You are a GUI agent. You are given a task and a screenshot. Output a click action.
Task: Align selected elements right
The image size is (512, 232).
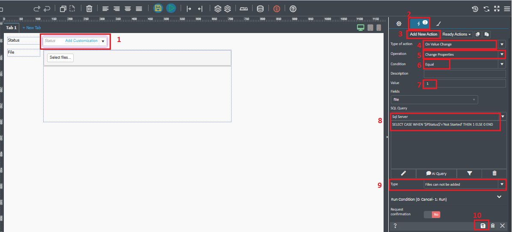pyautogui.click(x=116, y=9)
